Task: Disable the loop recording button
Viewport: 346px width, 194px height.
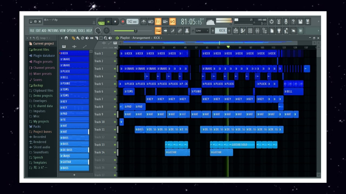Action: pos(172,22)
